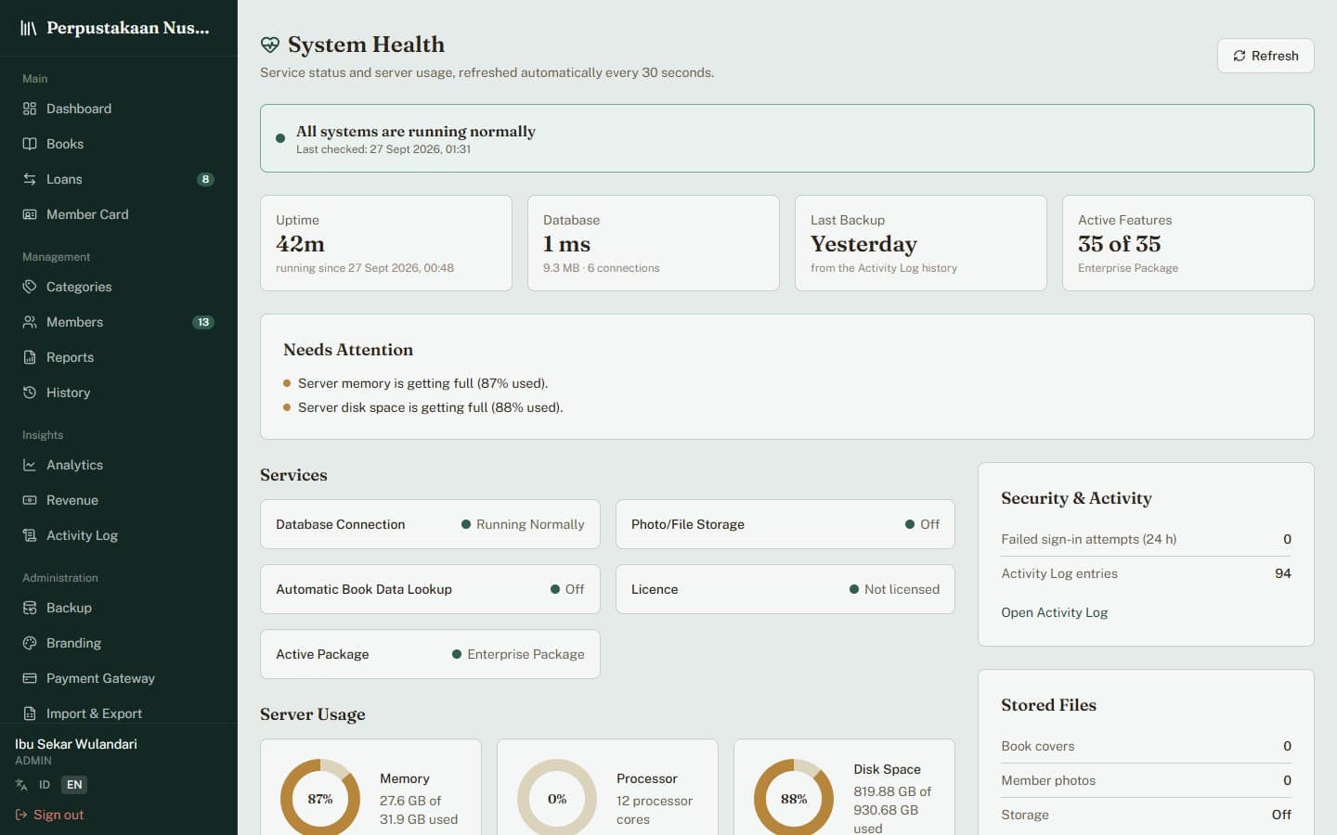Click the Uptime 42m card
Image resolution: width=1337 pixels, height=835 pixels.
pos(386,243)
